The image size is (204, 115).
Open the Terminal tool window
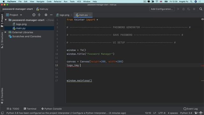tap(30, 109)
